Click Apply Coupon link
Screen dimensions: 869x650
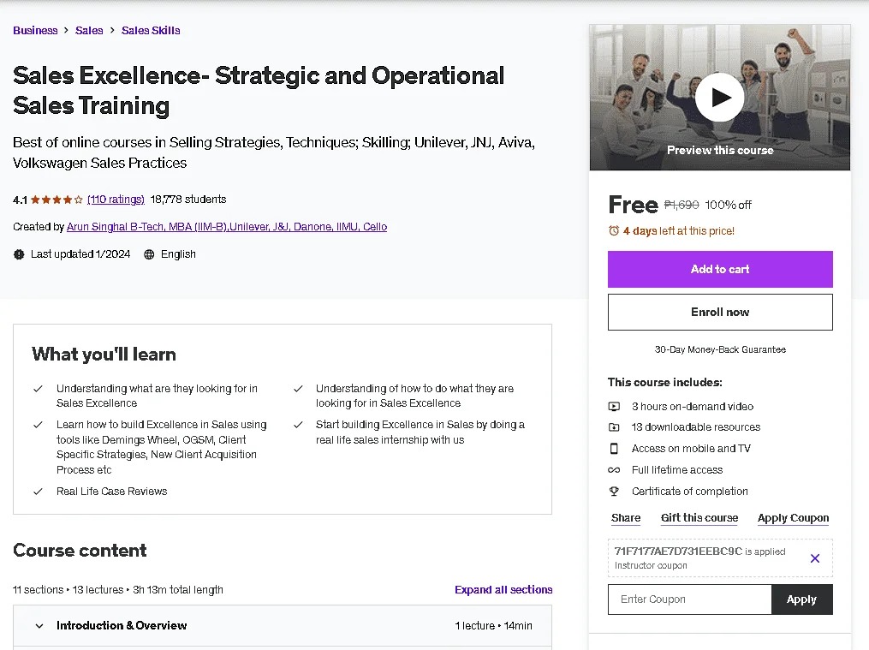[x=793, y=517]
